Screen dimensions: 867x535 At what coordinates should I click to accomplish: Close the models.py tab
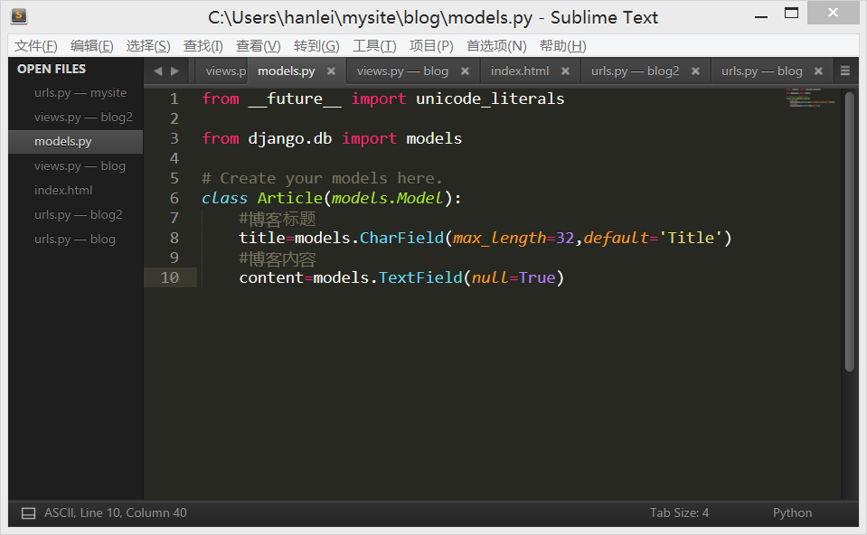tap(331, 70)
